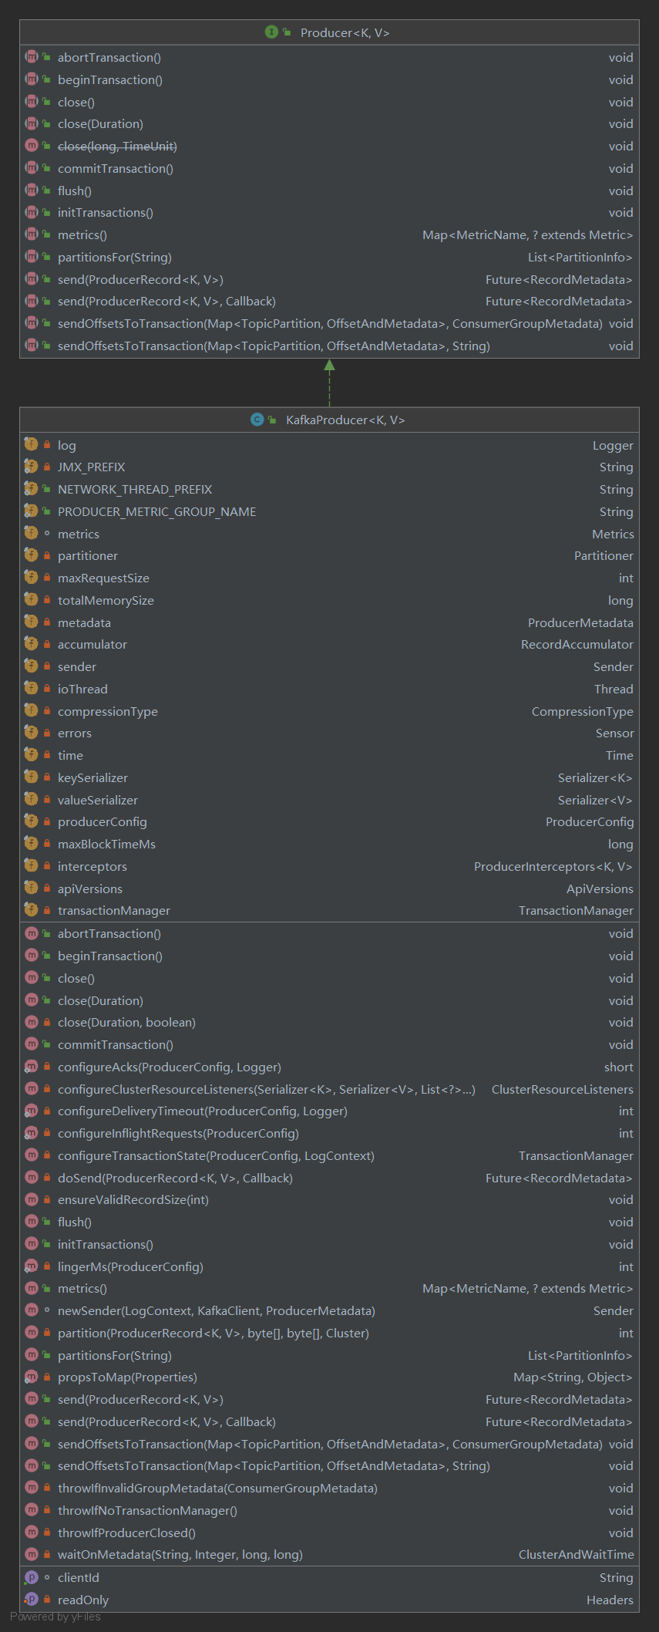Click the lock icon beside partitioner field
Screen dimensions: 659x1632
click(x=47, y=555)
